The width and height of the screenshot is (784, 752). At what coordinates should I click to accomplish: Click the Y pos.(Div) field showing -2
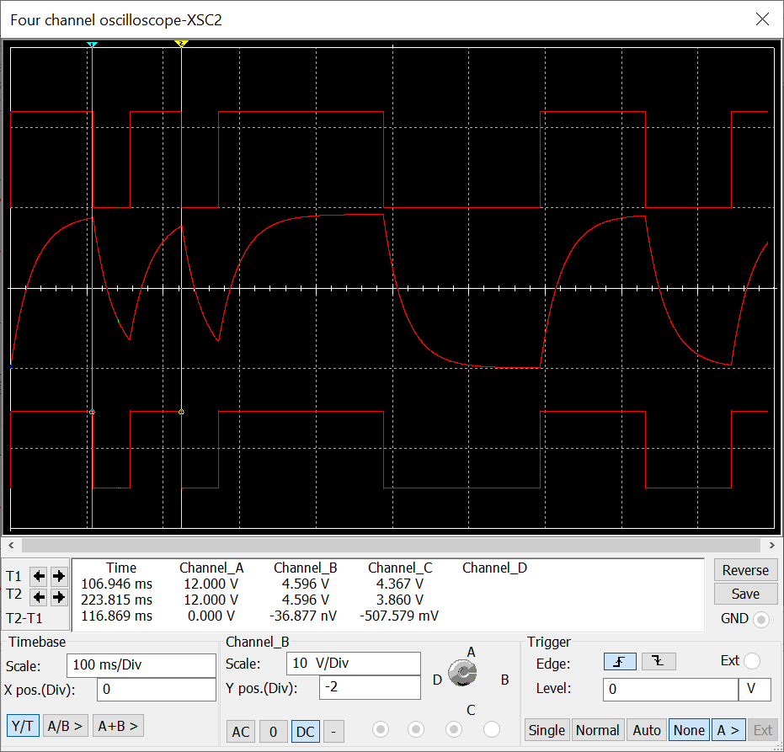coord(370,687)
